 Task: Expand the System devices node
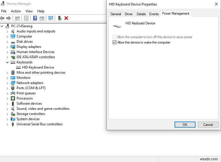coord(7,119)
